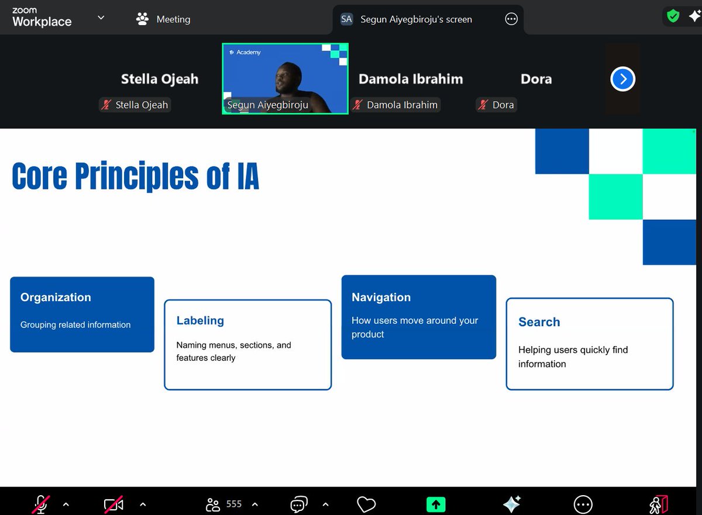Expand chat options caret

[x=325, y=504]
